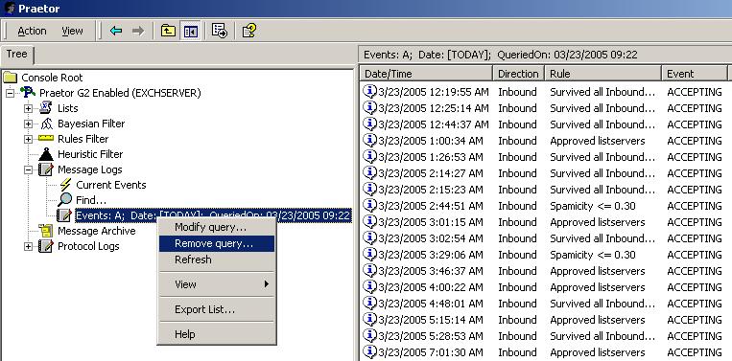Expand the Lists tree node
Screen dimensions: 732x361
pos(28,108)
